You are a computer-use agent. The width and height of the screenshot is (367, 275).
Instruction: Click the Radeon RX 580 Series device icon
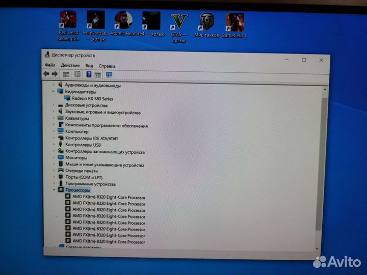[68, 98]
